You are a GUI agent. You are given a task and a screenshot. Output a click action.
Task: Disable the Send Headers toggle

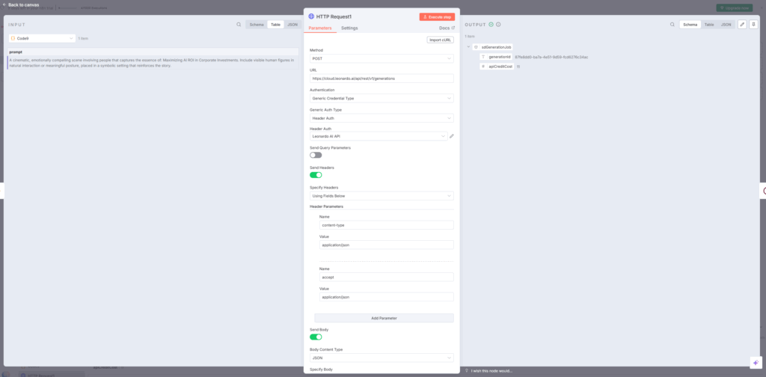tap(316, 175)
